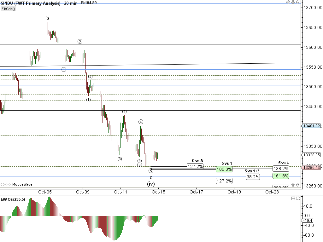Select the wave b label at chart peak
The height and width of the screenshot is (242, 323).
[48, 18]
